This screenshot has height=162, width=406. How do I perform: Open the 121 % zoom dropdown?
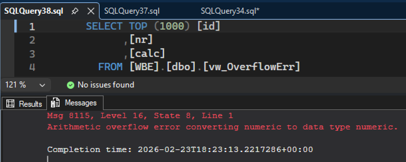point(42,85)
